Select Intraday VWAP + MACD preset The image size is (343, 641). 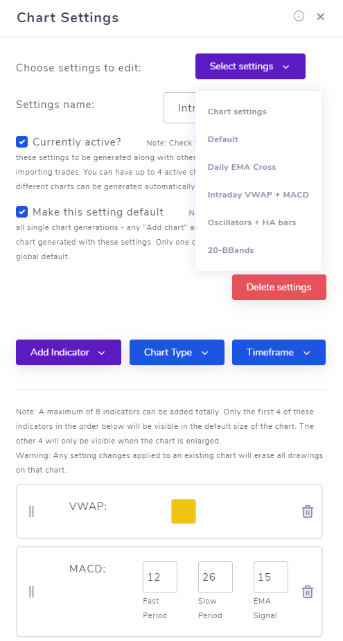(x=258, y=195)
